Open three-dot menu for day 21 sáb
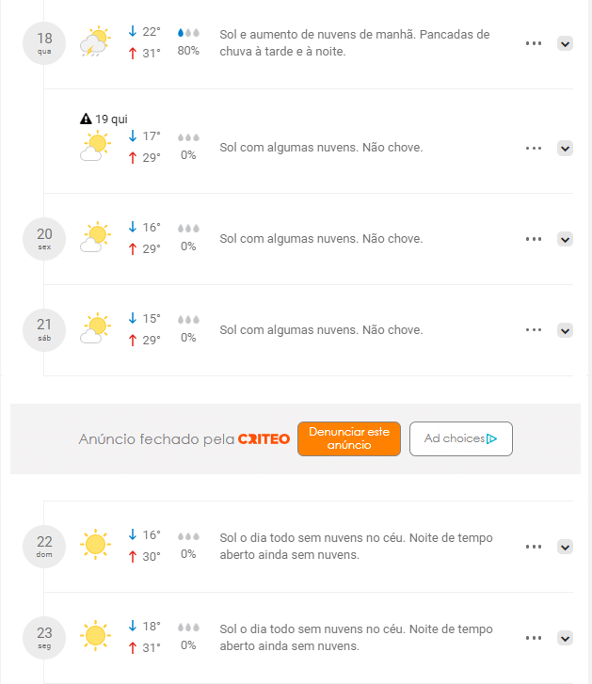This screenshot has width=592, height=684. [534, 330]
